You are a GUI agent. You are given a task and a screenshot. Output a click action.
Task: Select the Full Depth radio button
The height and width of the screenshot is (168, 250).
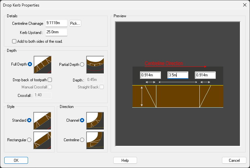30,64
